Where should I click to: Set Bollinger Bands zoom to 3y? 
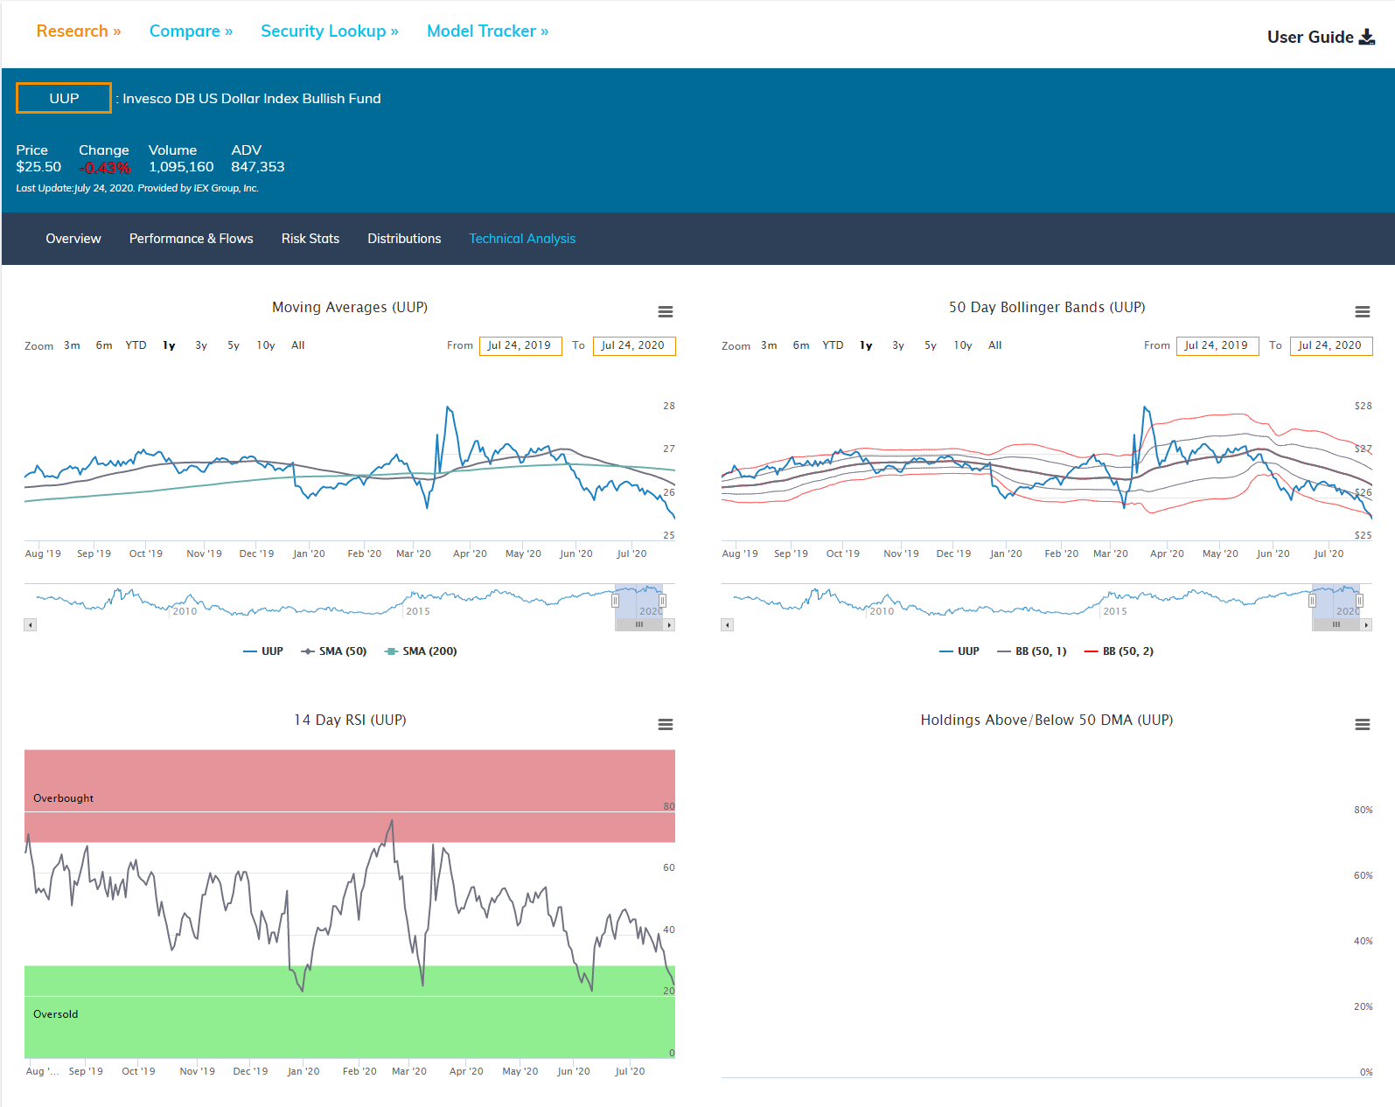click(898, 345)
